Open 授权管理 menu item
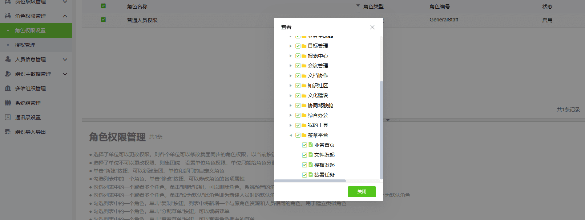 click(x=36, y=45)
